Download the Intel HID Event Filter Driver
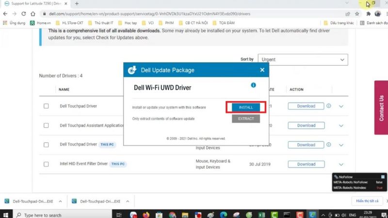The height and width of the screenshot is (218, 388). coord(306,164)
